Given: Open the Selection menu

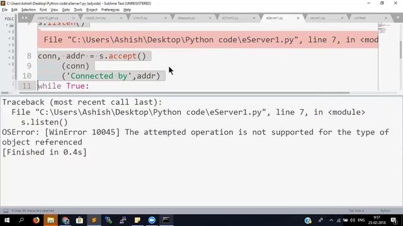Looking at the screenshot, I should 28,10.
